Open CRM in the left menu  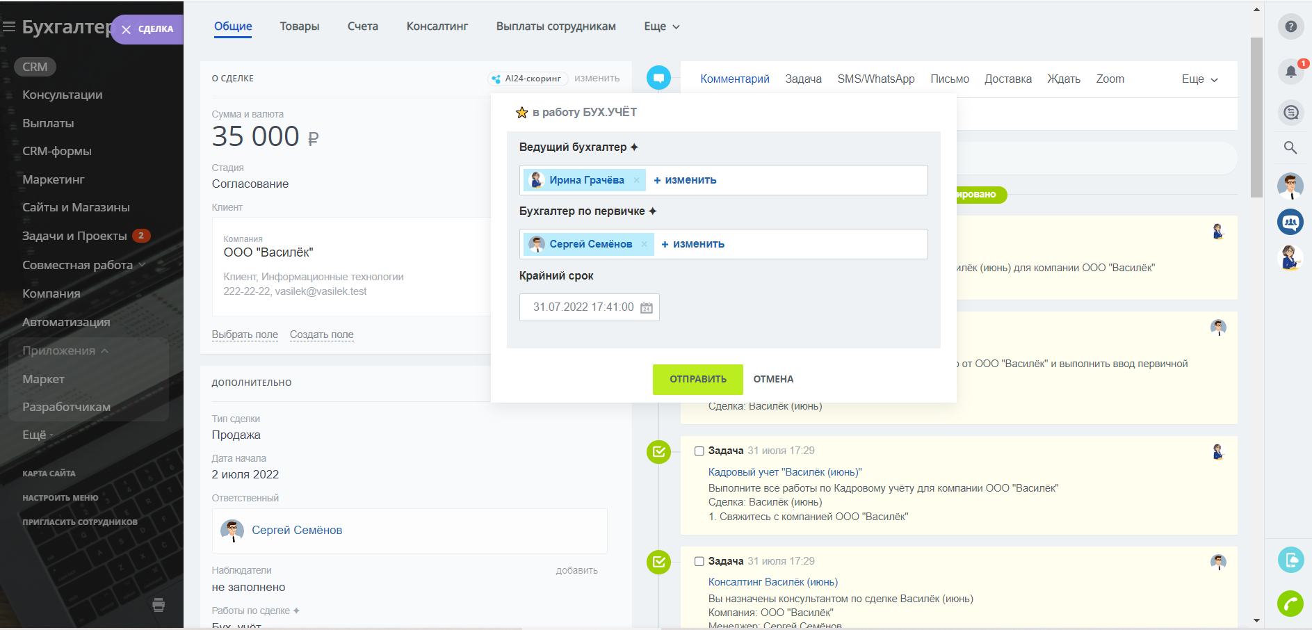pos(35,67)
